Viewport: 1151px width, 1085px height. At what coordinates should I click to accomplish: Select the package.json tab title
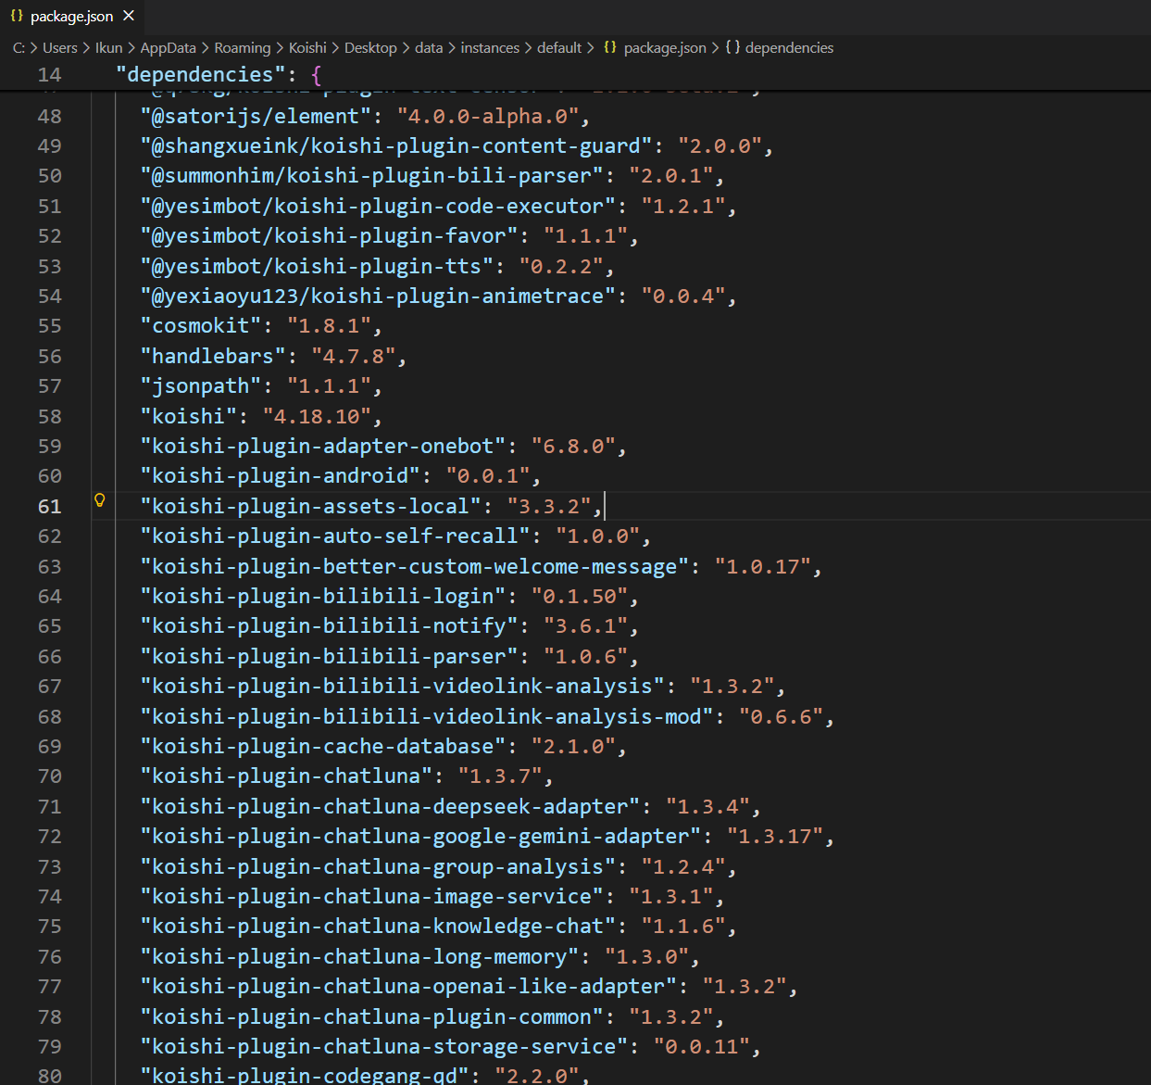[71, 17]
